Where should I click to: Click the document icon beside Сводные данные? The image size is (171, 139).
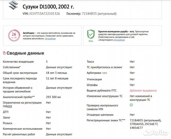point(4,53)
